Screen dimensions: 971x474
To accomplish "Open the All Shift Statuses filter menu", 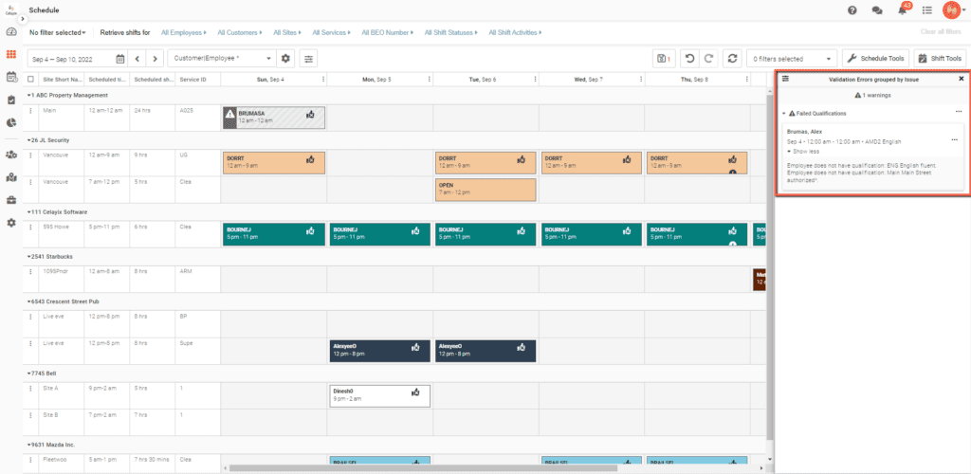I will click(450, 32).
